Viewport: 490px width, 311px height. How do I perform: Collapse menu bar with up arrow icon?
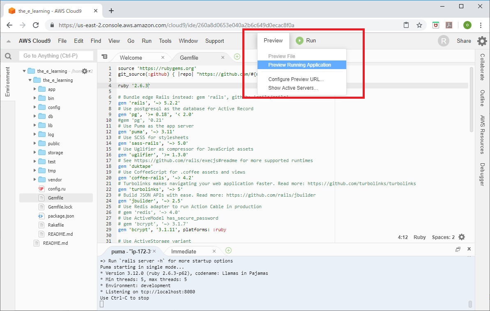click(9, 41)
